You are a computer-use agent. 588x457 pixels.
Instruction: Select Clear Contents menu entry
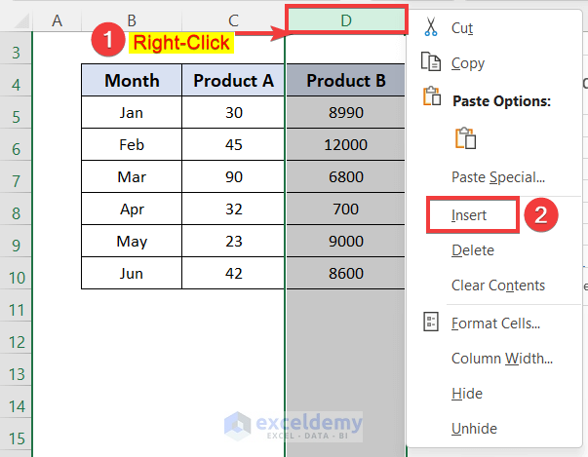[497, 286]
